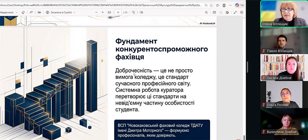This screenshot has height=140, width=308.
Task: Click muted mic icon for Ольга Рочняк
Action: 263,105
